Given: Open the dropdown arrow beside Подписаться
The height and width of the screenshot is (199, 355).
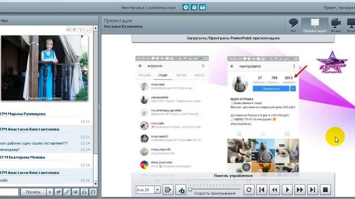Looking at the screenshot, I should click(x=293, y=88).
